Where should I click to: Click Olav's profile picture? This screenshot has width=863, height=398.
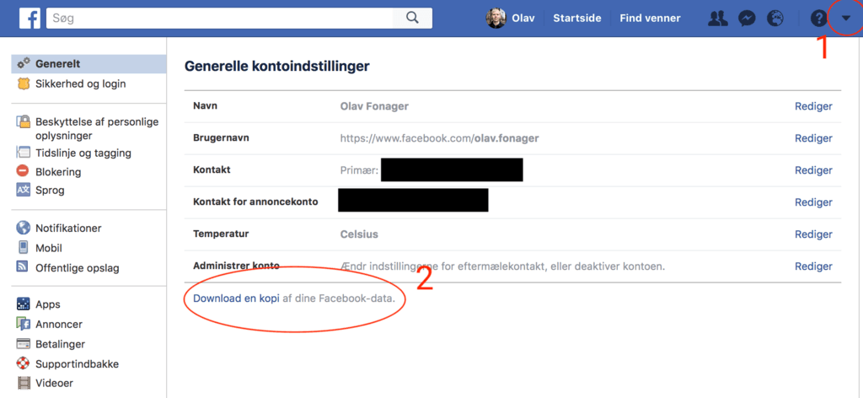[x=496, y=19]
